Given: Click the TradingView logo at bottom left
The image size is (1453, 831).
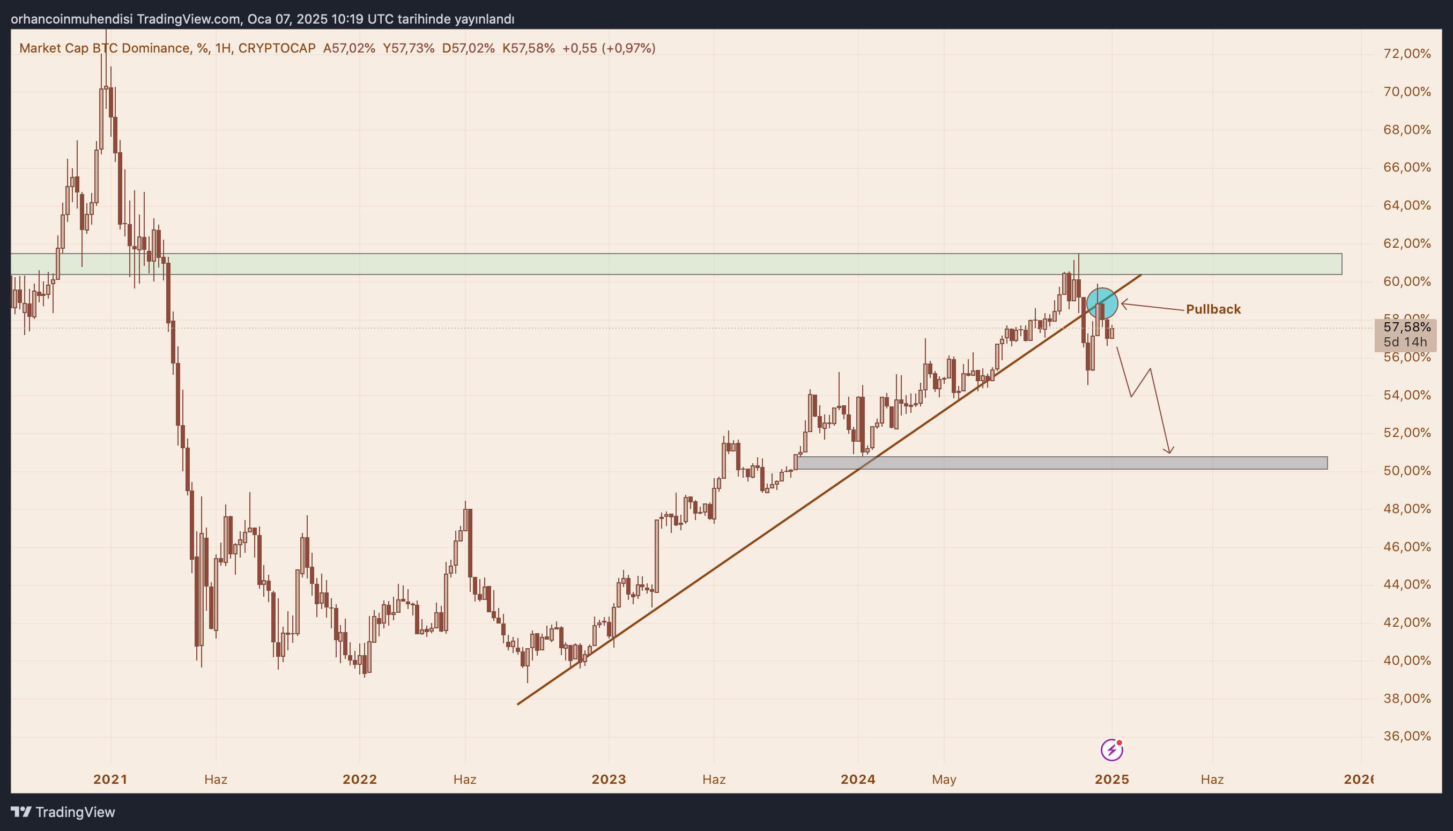Looking at the screenshot, I should [63, 812].
